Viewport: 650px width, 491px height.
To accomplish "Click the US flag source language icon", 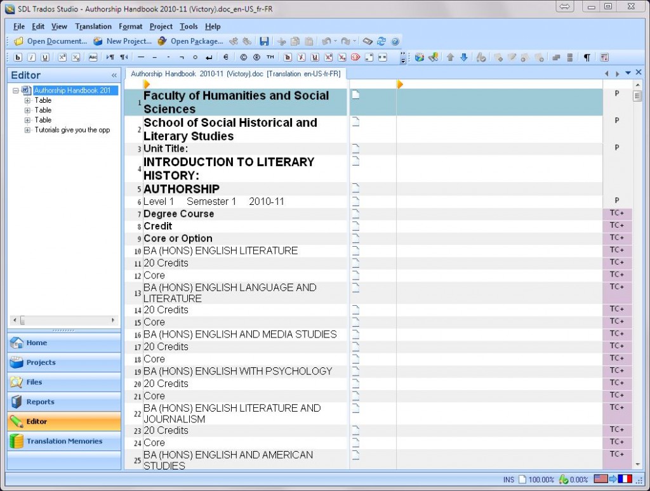I will click(x=600, y=479).
